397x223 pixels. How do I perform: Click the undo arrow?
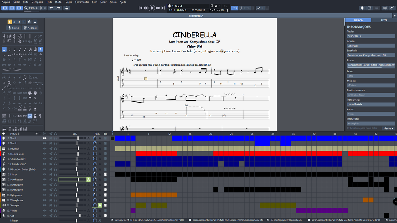[51, 8]
